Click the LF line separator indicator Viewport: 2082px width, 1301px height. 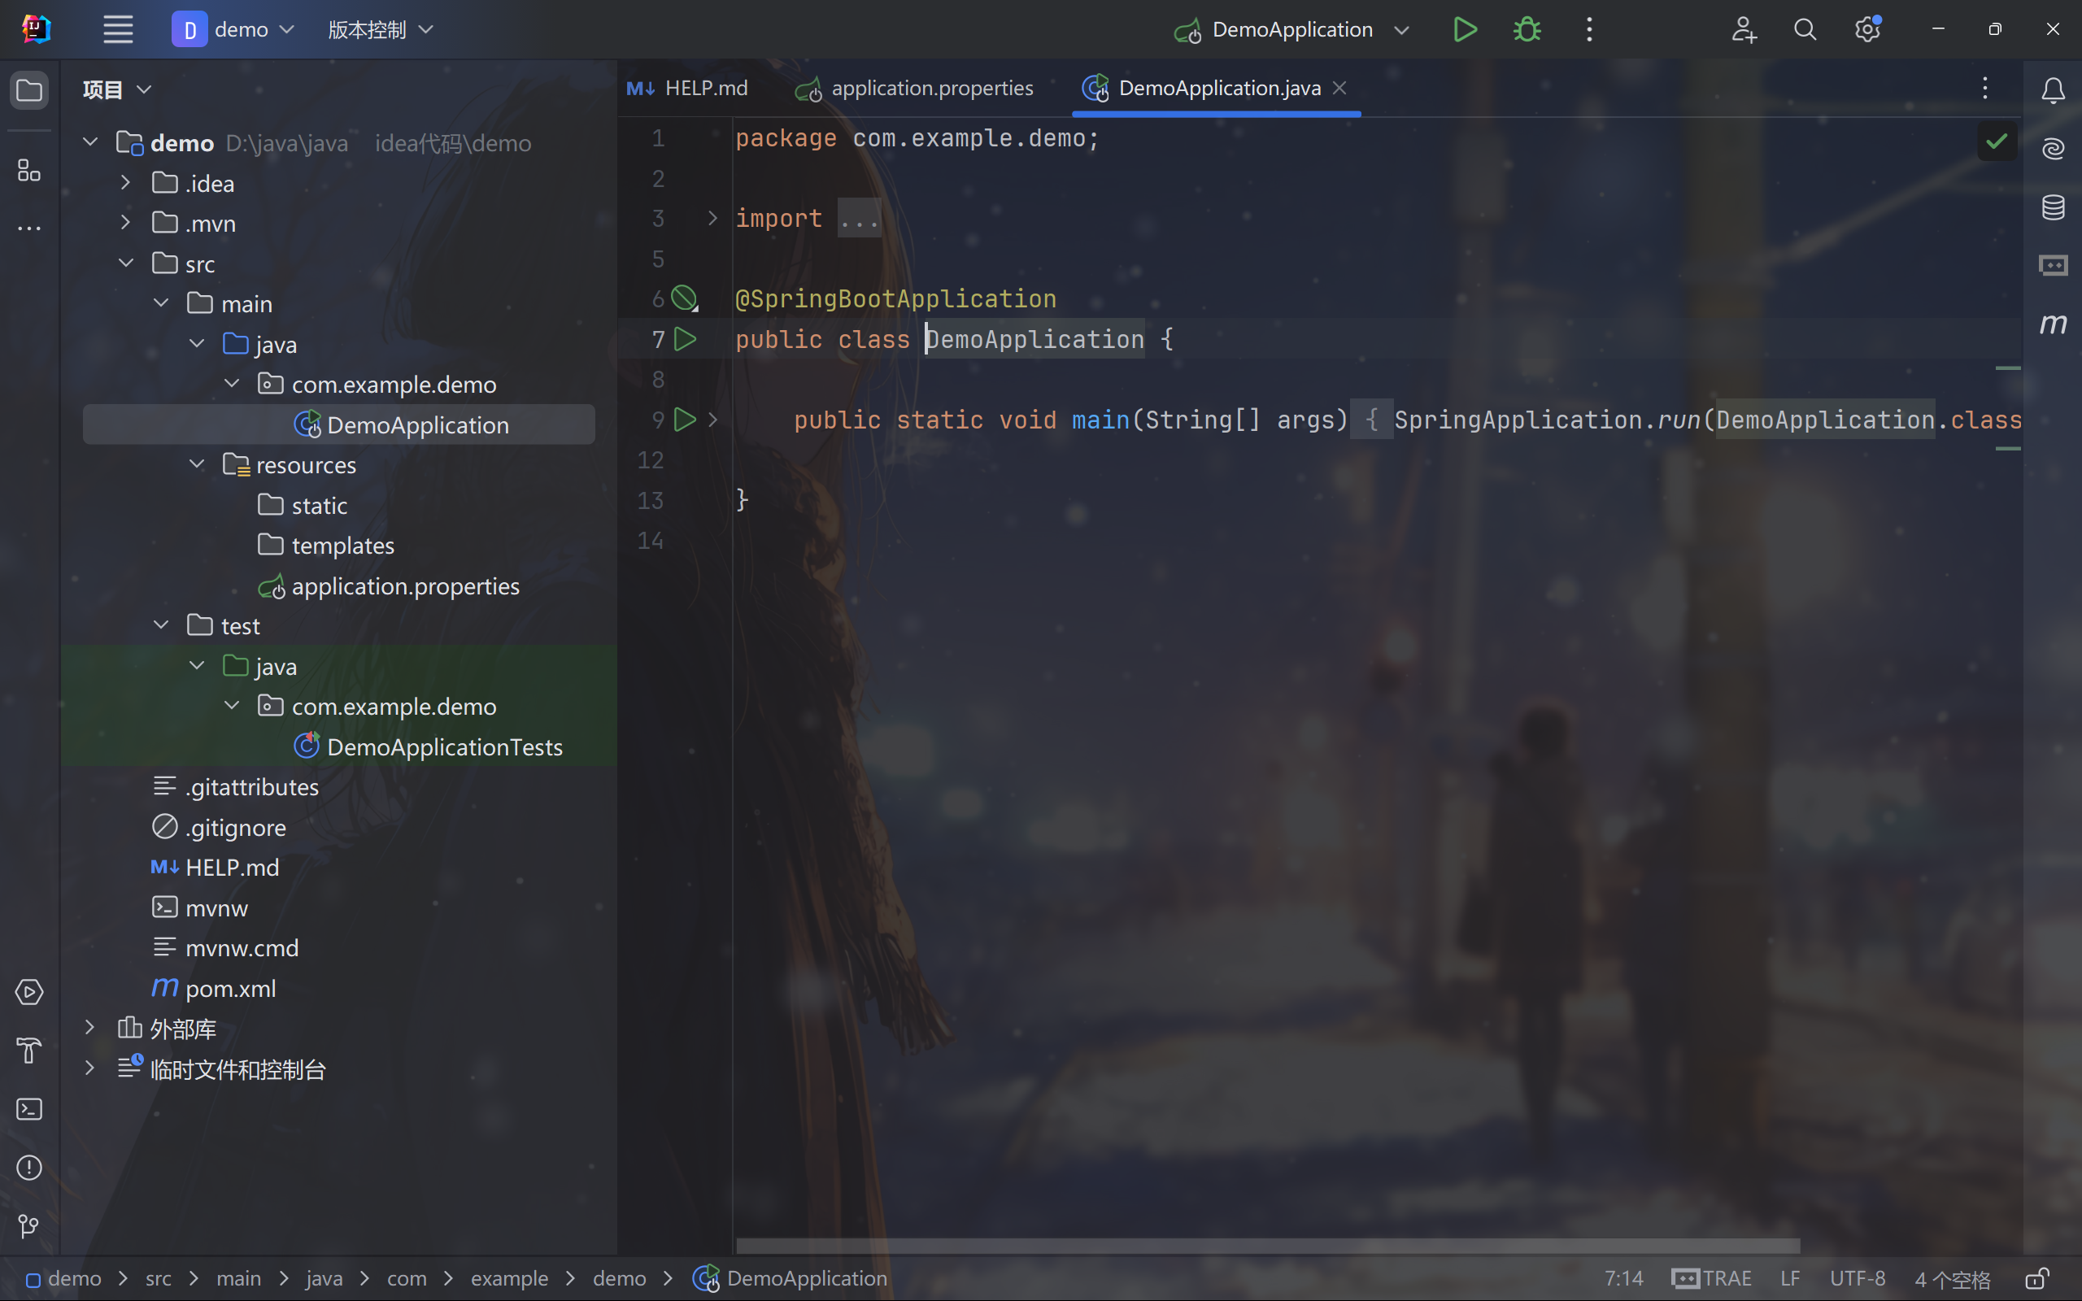tap(1789, 1278)
